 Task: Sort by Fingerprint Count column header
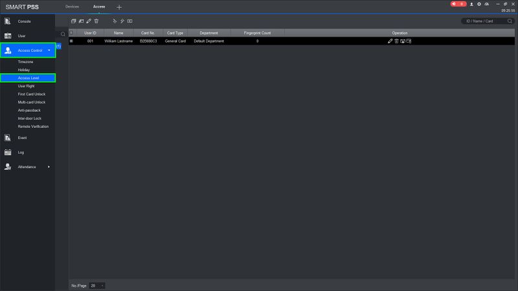pyautogui.click(x=257, y=33)
